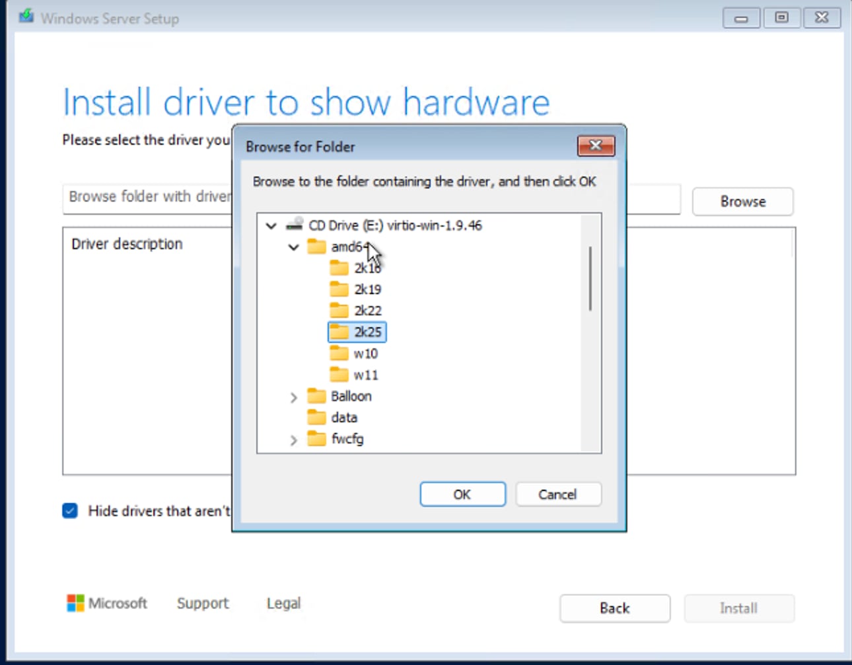Click the 2k16 folder icon
Viewport: 852px width, 665px height.
(x=339, y=268)
